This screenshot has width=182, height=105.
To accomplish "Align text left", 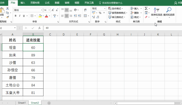I will [63, 16].
